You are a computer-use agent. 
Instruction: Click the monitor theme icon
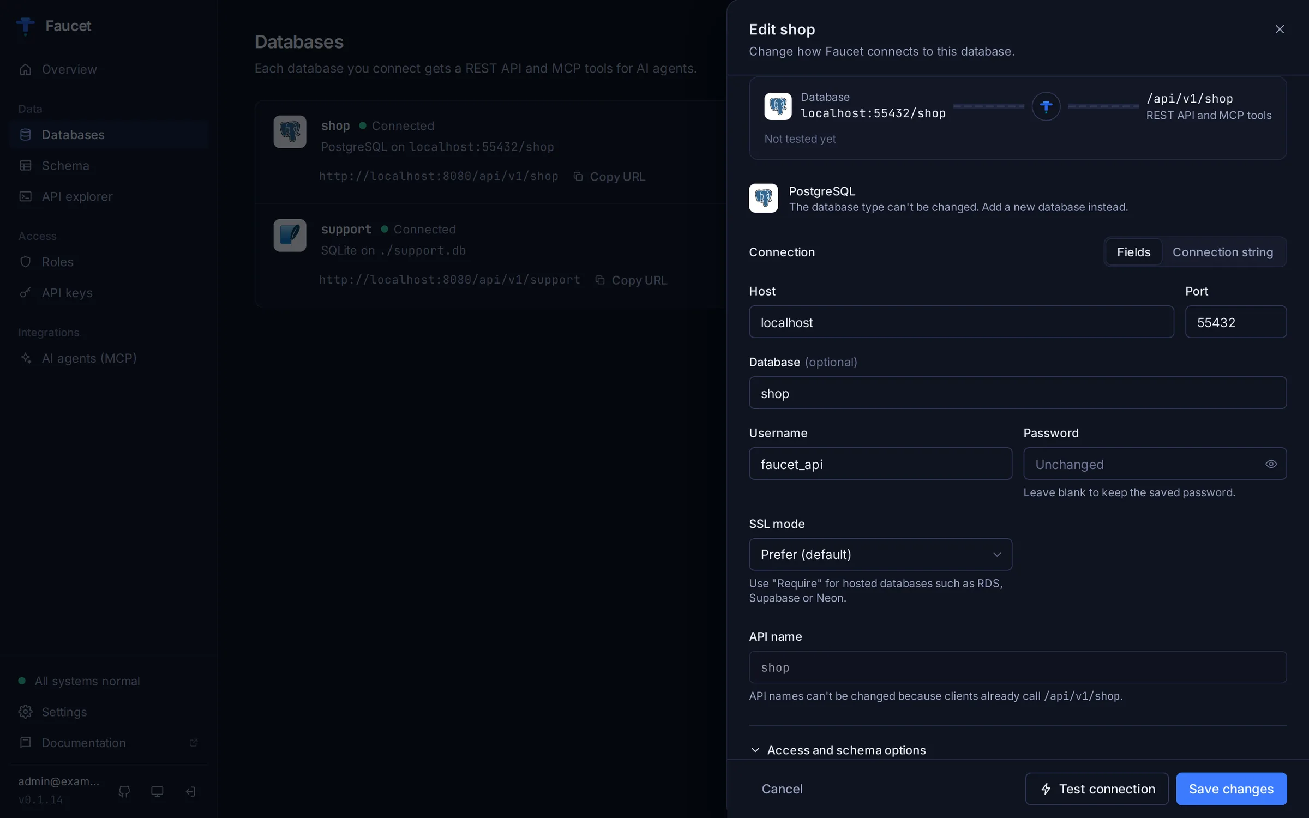(157, 791)
